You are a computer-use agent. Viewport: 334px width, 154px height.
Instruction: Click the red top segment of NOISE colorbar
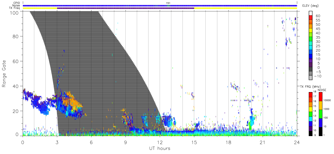point(320,97)
